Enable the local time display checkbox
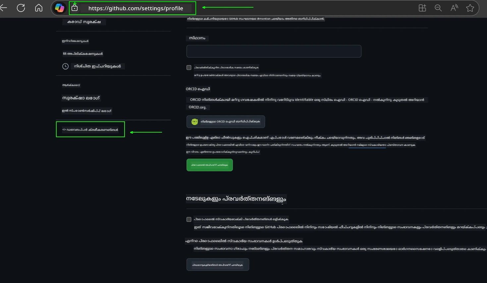The image size is (487, 283). tap(189, 67)
